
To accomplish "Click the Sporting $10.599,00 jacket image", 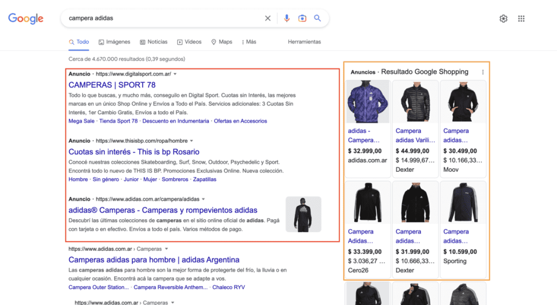I will [463, 202].
